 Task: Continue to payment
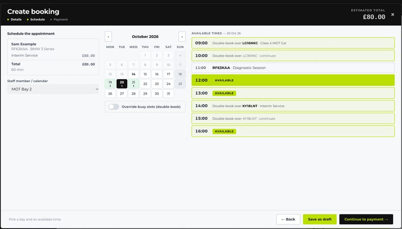coord(366,219)
